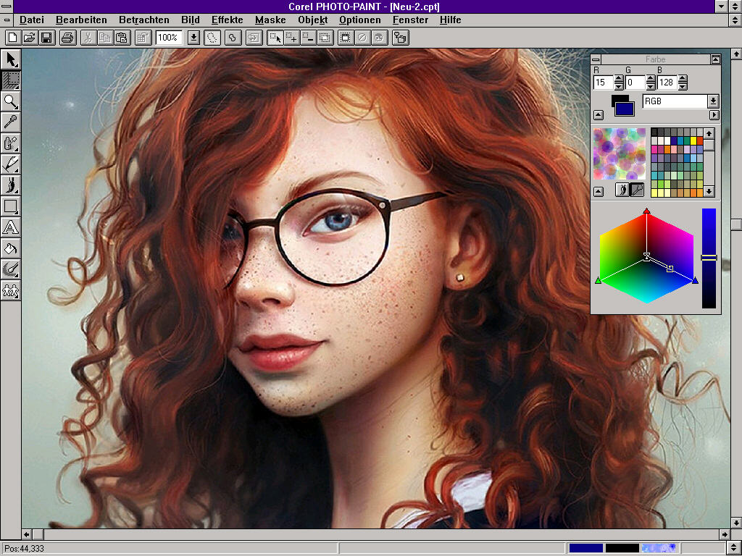Save the image with the floppy icon
This screenshot has height=556, width=742.
pyautogui.click(x=47, y=38)
